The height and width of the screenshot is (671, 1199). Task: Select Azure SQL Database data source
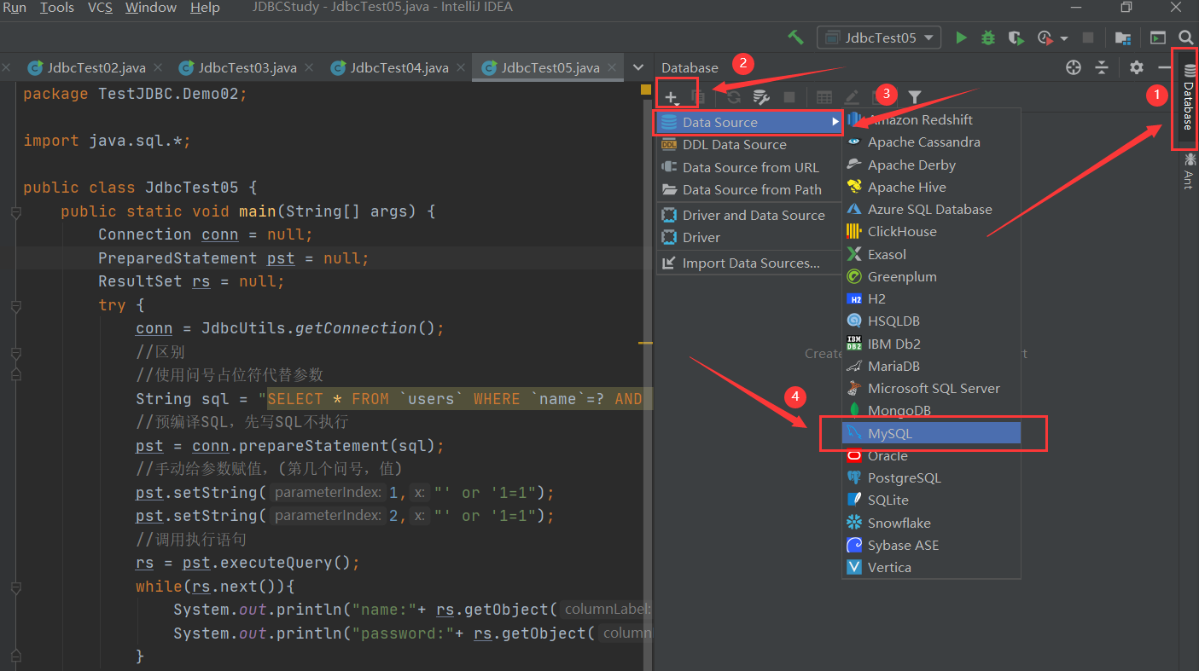[x=931, y=209]
